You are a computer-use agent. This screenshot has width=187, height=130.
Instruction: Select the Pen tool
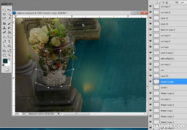(x=4, y=41)
